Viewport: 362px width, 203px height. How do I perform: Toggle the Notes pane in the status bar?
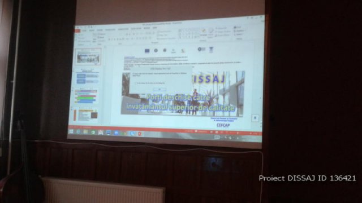click(x=188, y=131)
